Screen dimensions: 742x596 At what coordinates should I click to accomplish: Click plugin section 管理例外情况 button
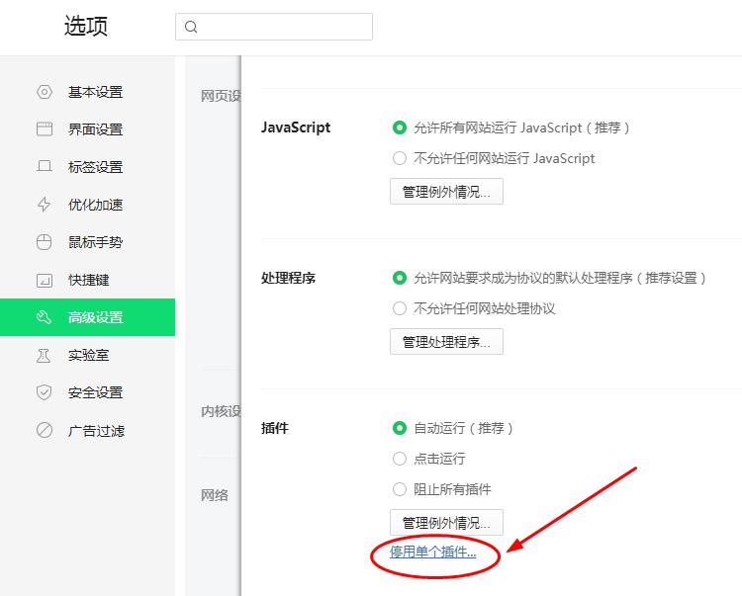coord(446,522)
